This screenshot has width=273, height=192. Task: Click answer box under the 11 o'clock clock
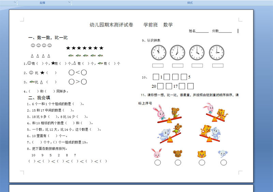point(158,66)
